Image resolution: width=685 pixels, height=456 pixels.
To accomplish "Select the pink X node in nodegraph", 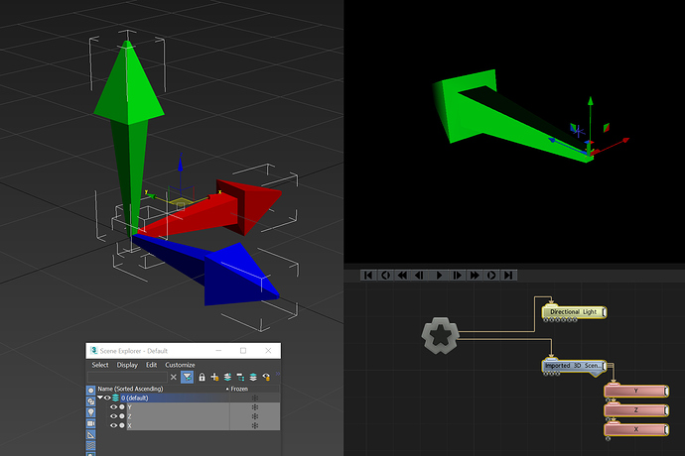I will coord(636,429).
